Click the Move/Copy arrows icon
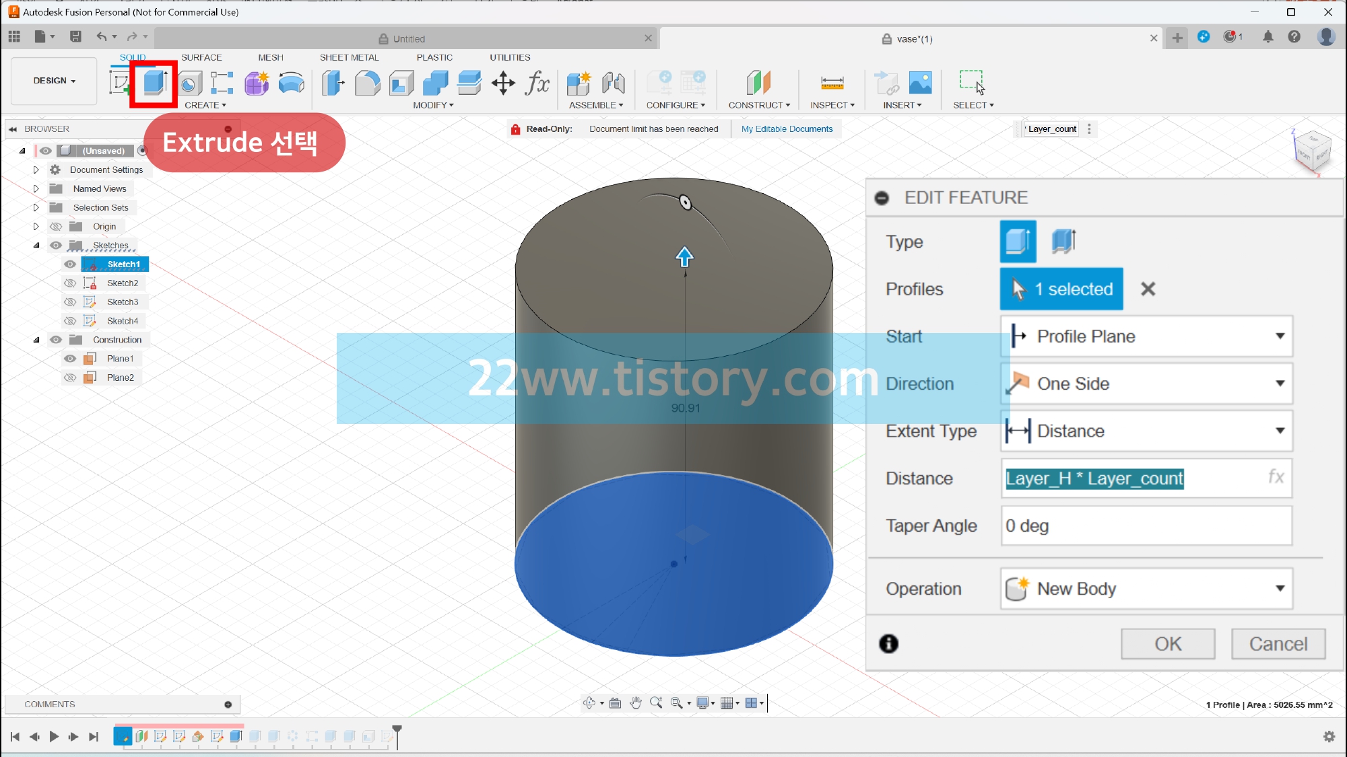Image resolution: width=1347 pixels, height=757 pixels. coord(503,83)
